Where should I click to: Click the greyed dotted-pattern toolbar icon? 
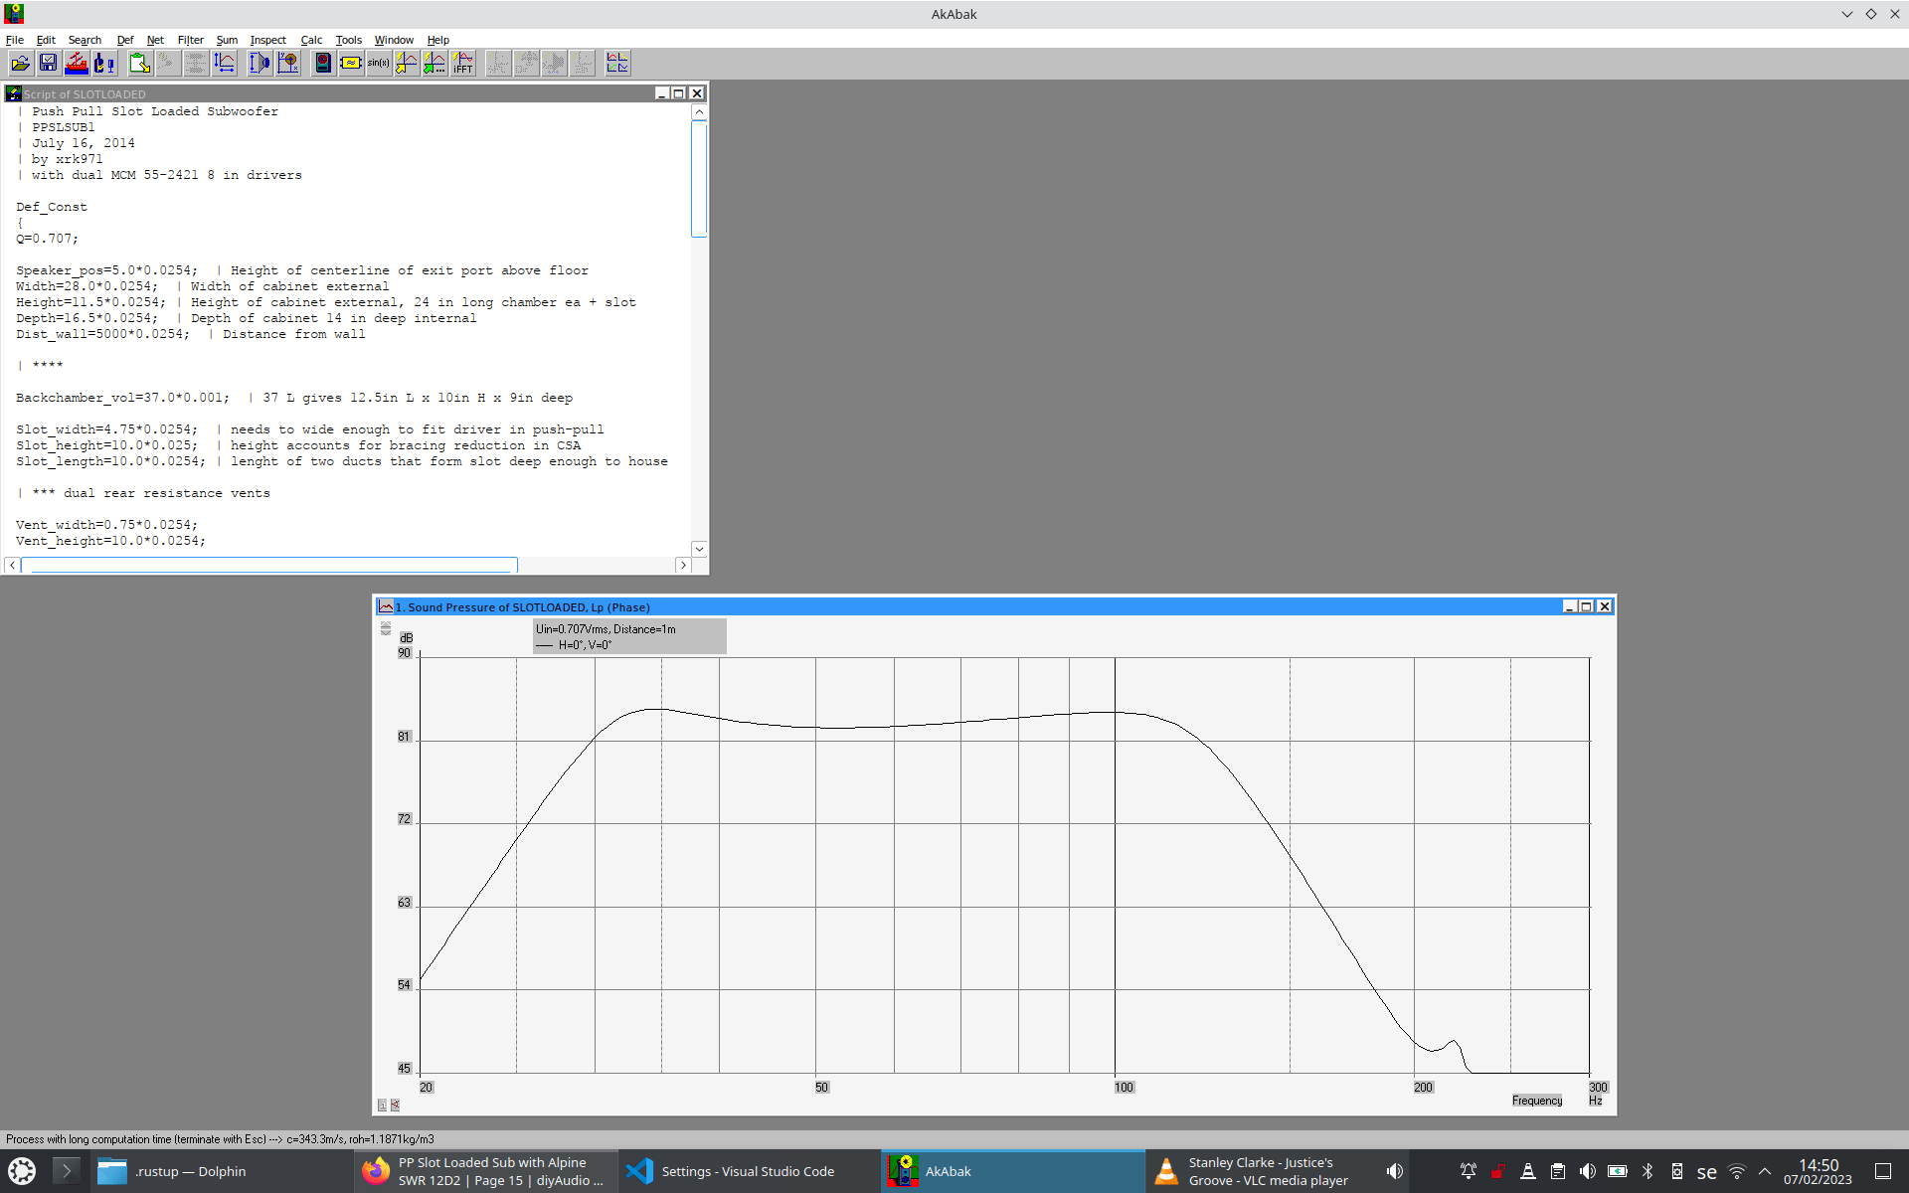pyautogui.click(x=168, y=64)
